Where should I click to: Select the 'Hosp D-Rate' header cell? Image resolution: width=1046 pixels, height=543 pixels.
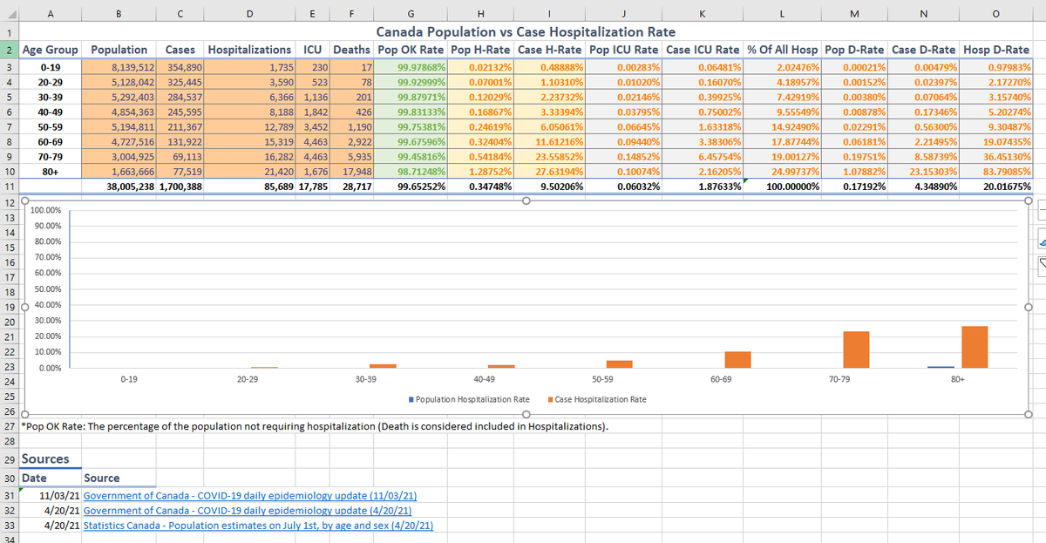coord(995,50)
